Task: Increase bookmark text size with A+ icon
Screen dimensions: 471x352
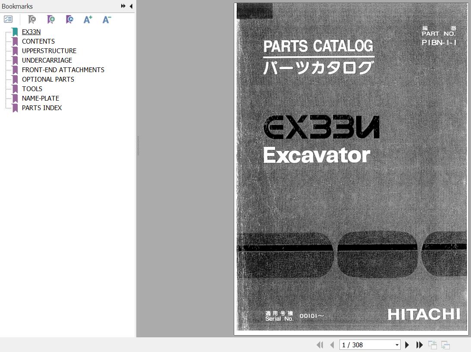Action: (x=88, y=19)
